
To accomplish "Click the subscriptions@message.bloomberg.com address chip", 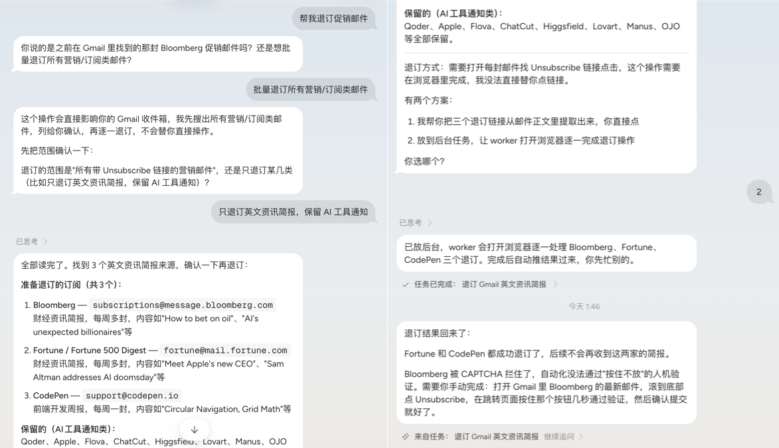I will click(183, 305).
